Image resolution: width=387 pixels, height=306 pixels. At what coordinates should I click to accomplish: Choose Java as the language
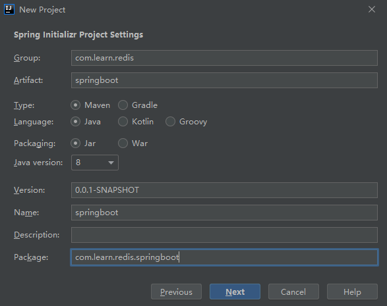pos(76,122)
